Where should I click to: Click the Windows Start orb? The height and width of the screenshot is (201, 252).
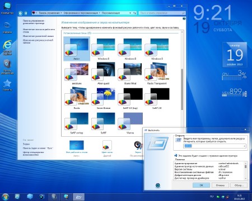[x=5, y=197]
